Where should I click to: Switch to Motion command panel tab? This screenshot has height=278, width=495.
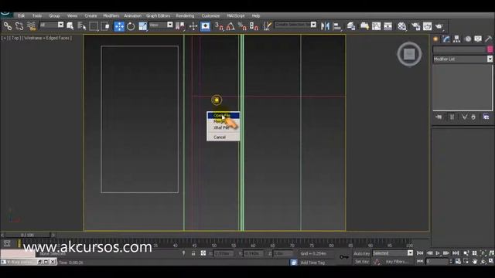[468, 39]
